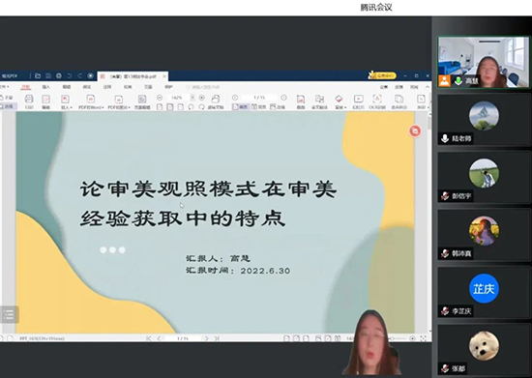Switch to the 注释 ribbon tab
Viewport: 532px width, 378px height.
click(107, 87)
